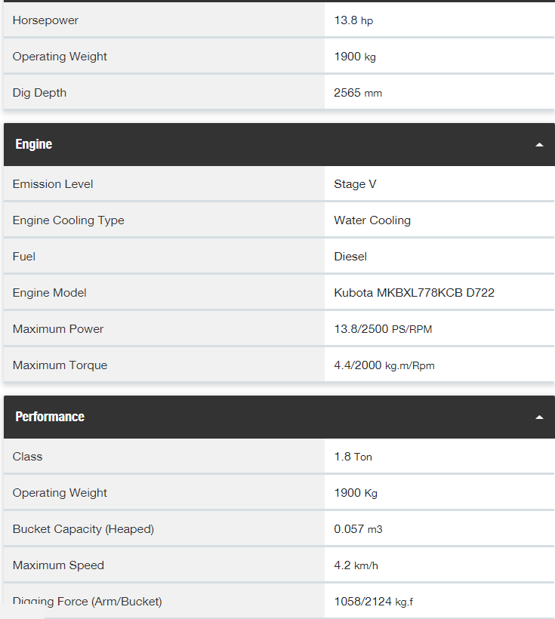Select the 13.8 hp value
The width and height of the screenshot is (555, 619).
353,20
